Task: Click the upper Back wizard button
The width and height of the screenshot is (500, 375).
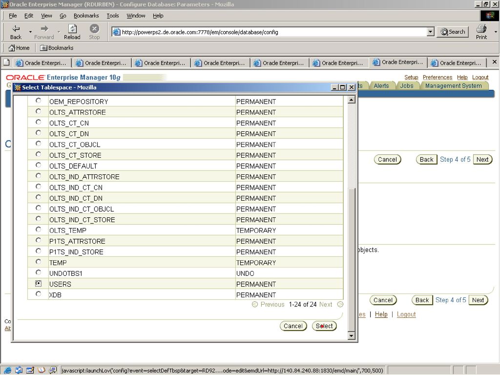Action: tap(426, 160)
